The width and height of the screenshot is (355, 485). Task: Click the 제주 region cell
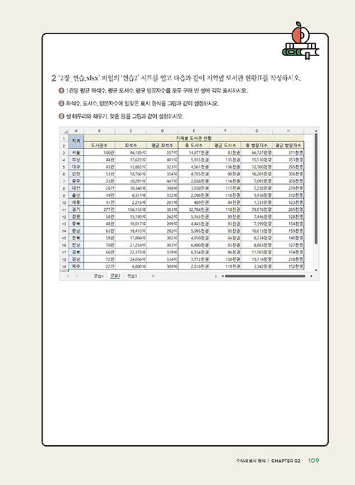76,266
